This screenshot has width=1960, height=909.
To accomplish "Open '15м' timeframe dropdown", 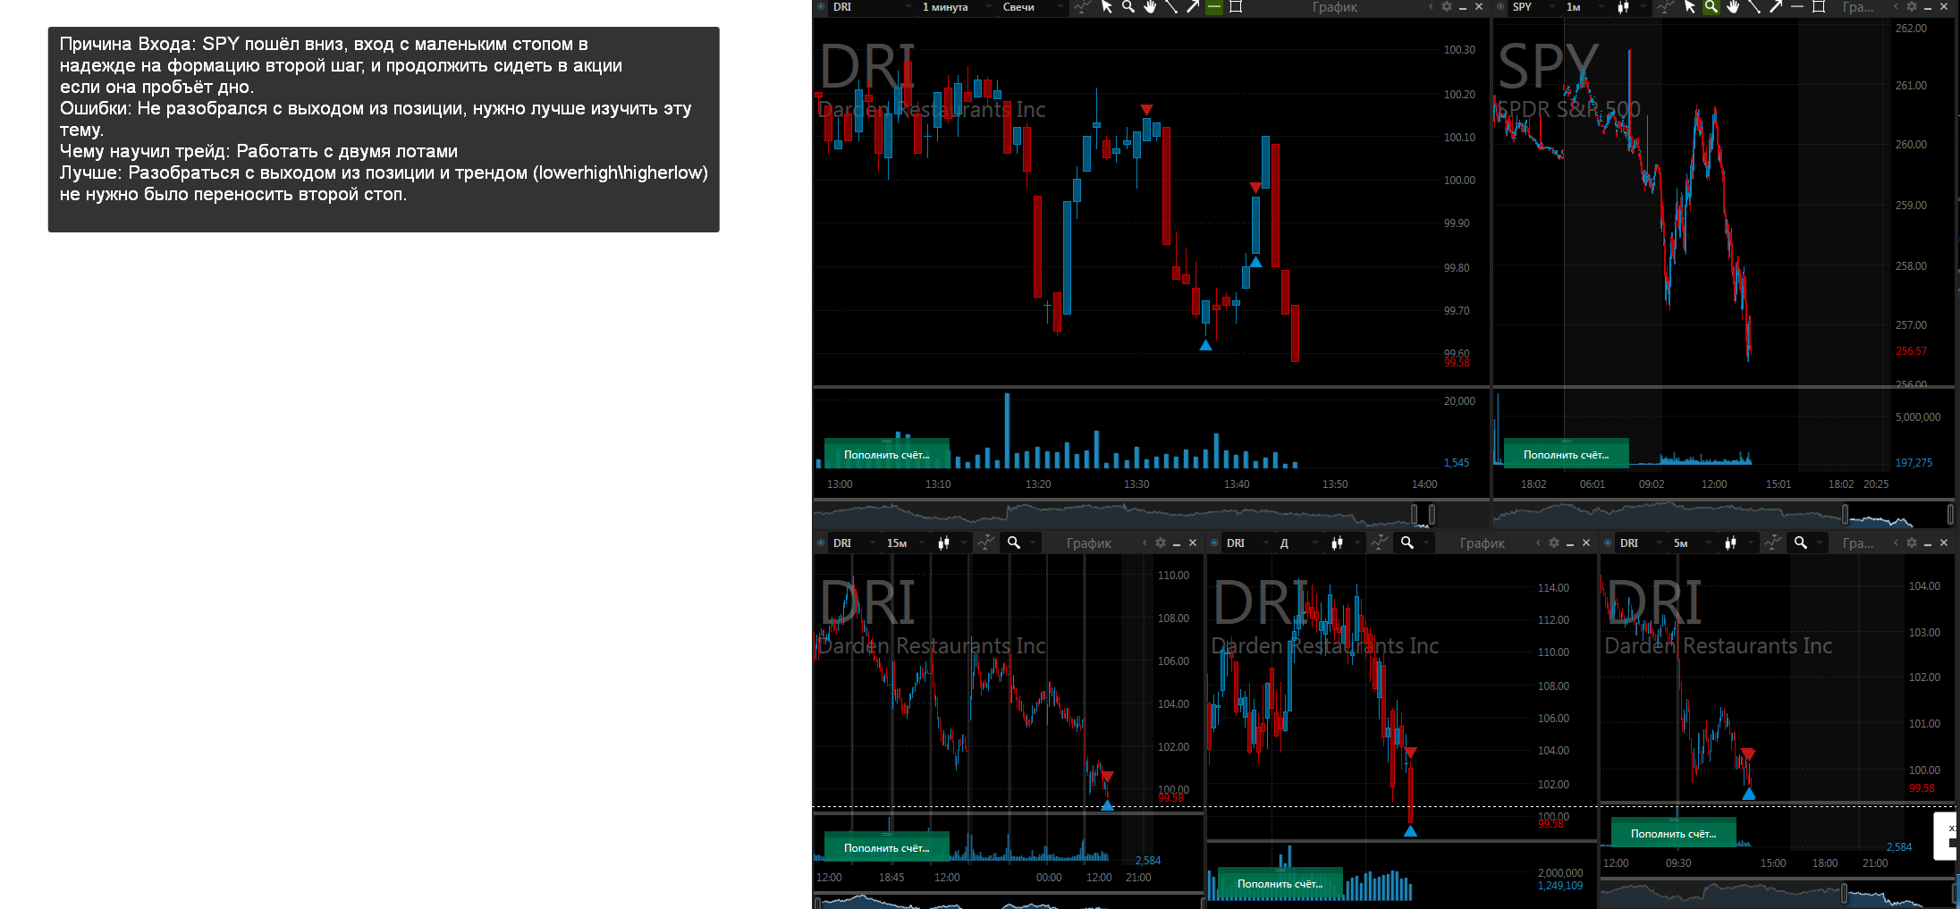I will point(904,543).
